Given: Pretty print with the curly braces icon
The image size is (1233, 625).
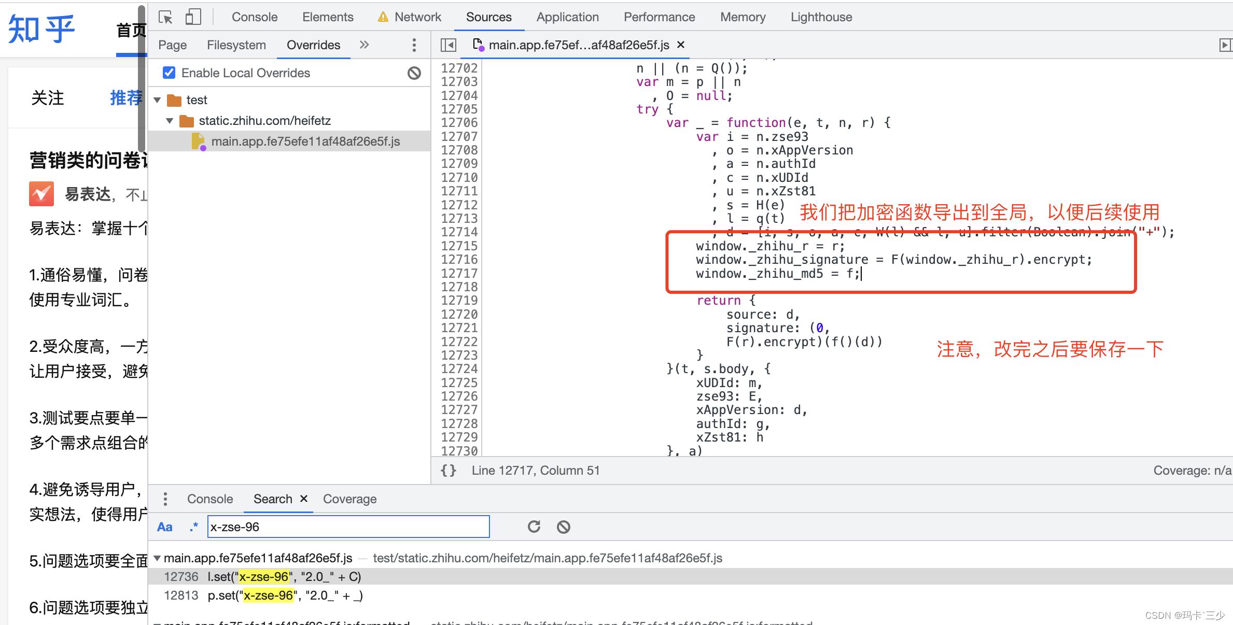Looking at the screenshot, I should 449,471.
